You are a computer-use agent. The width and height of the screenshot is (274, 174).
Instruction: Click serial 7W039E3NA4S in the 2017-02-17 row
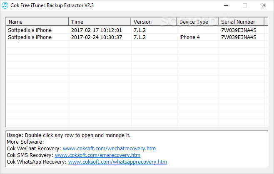point(239,30)
